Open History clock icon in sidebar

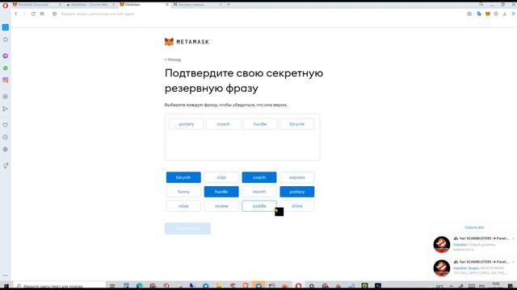click(6, 137)
